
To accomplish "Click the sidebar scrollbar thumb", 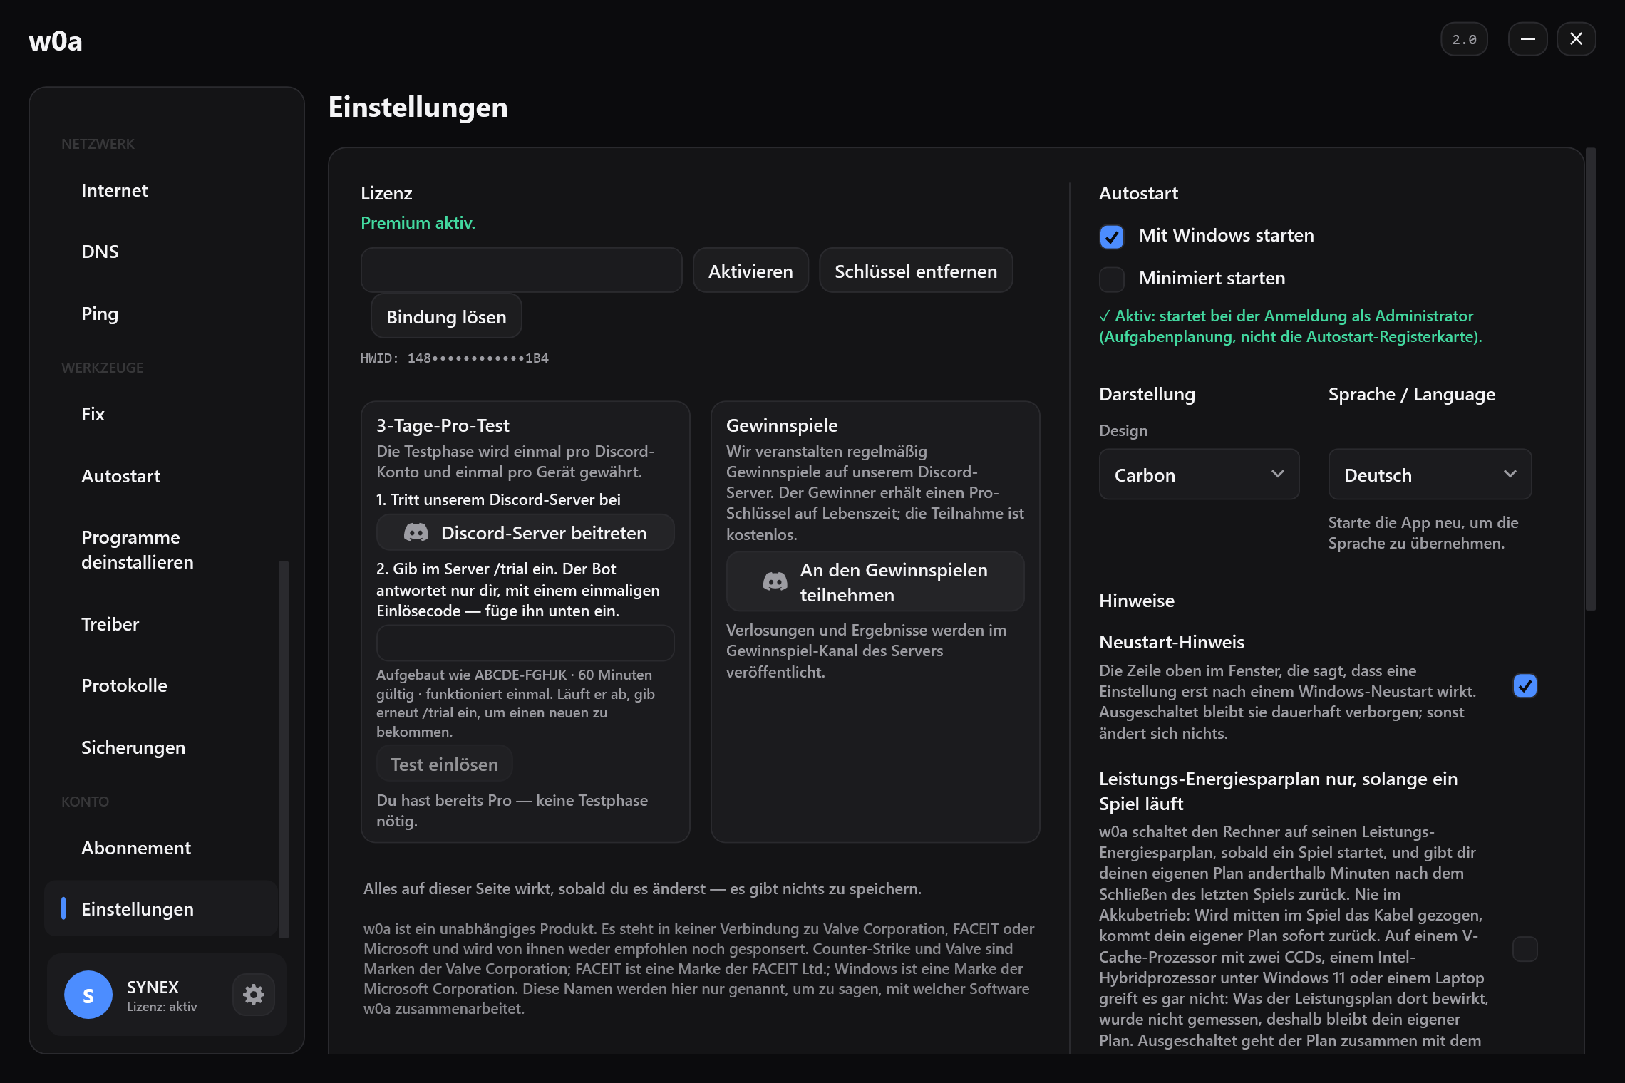I will [283, 750].
